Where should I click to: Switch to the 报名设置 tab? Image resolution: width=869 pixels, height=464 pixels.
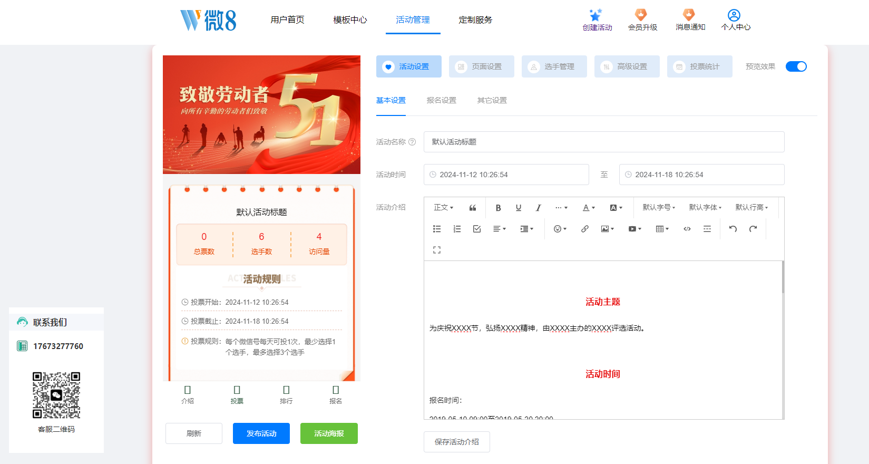442,100
